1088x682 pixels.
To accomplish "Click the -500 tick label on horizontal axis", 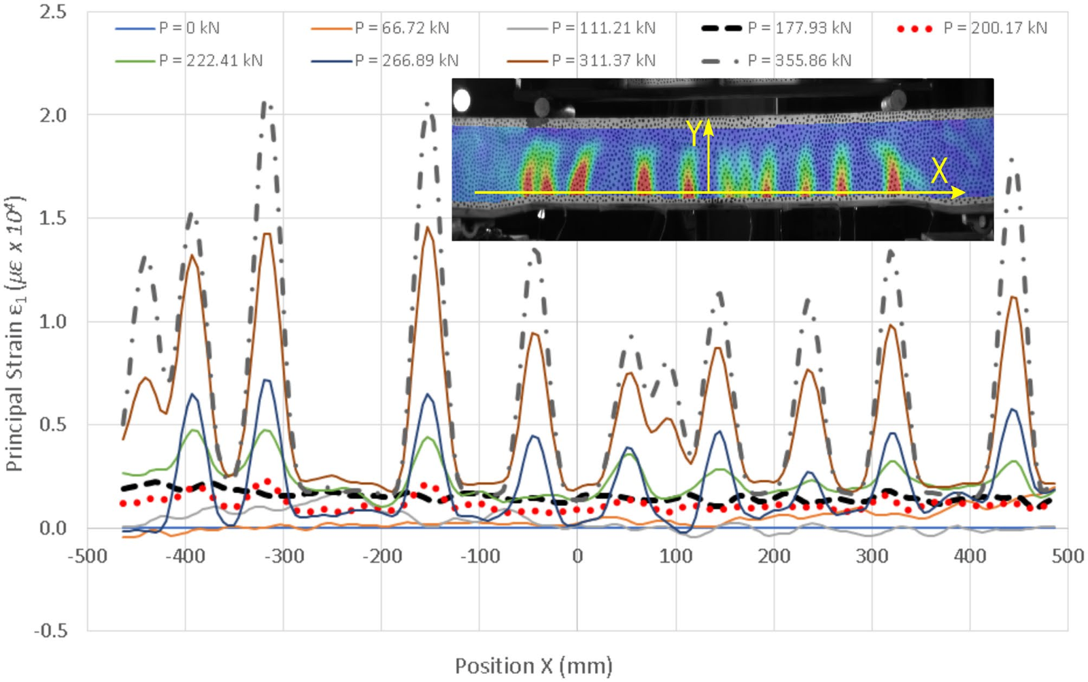I will click(87, 557).
